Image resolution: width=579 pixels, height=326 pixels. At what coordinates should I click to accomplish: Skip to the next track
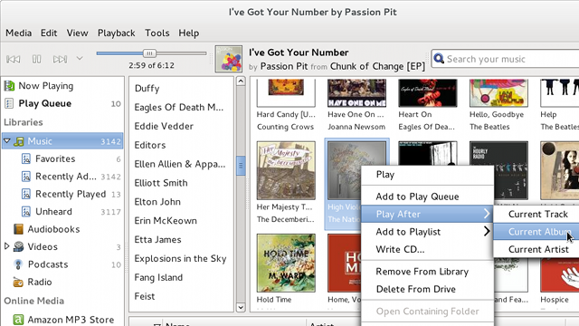pos(60,59)
